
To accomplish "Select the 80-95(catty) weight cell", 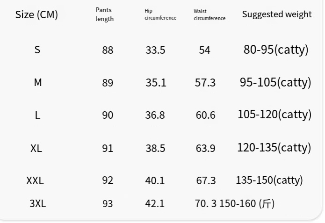I will click(276, 50).
